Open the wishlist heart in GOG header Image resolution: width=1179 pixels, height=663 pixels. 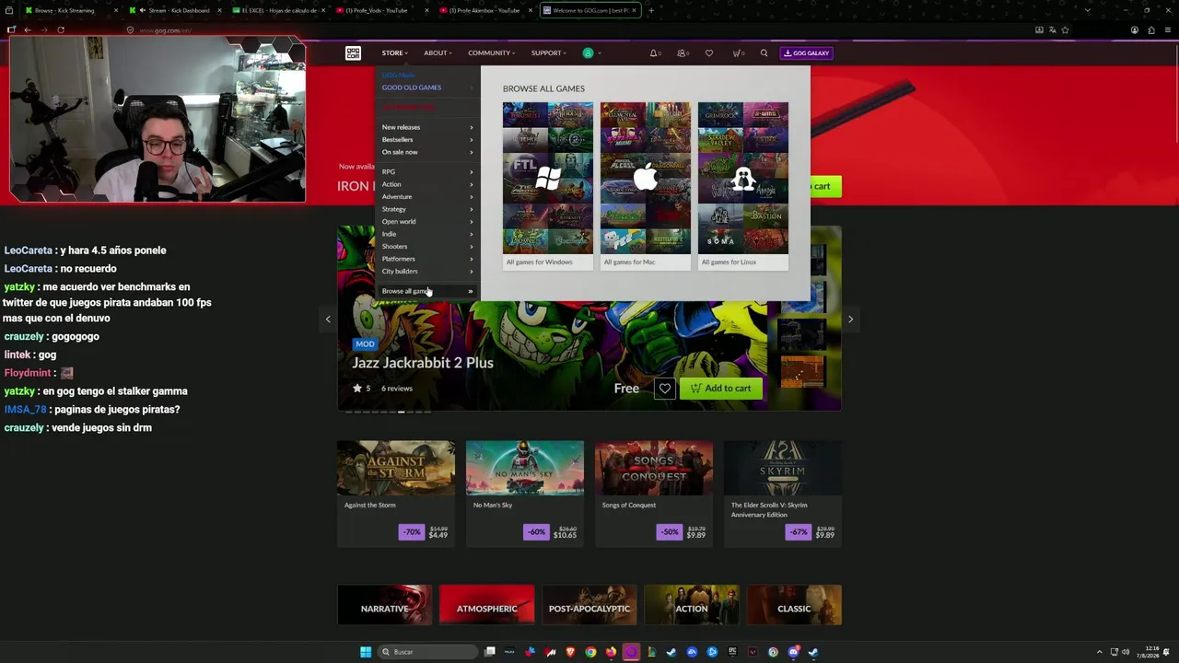709,53
